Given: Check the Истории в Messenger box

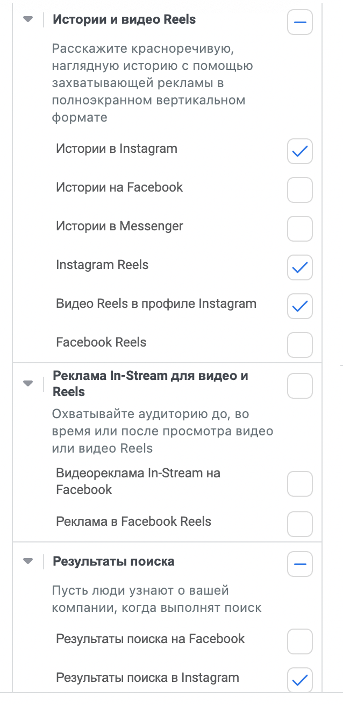Looking at the screenshot, I should pyautogui.click(x=299, y=229).
